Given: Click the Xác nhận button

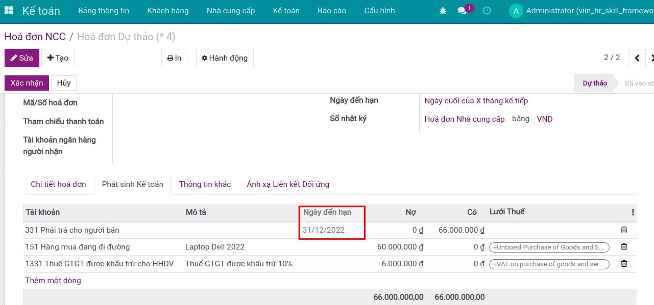Looking at the screenshot, I should (x=27, y=83).
